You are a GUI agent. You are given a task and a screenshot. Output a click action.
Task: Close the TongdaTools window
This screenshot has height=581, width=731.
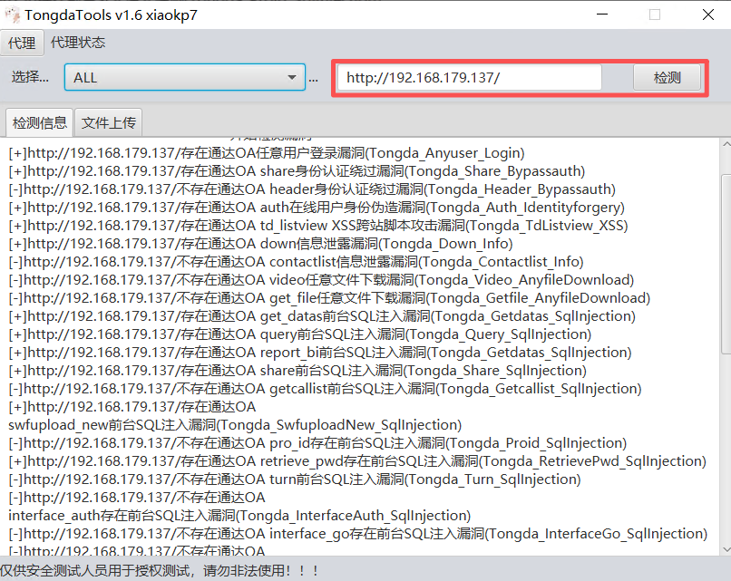(708, 15)
